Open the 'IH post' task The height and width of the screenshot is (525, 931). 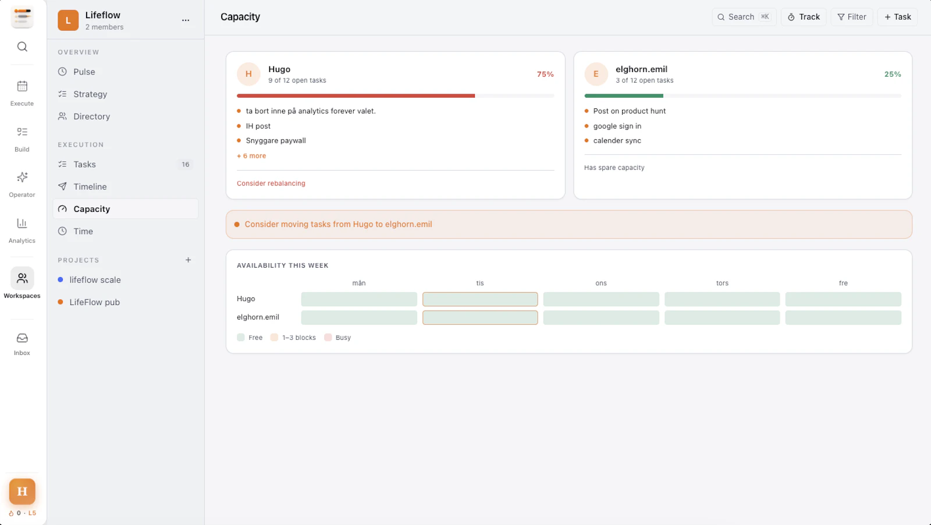click(258, 126)
